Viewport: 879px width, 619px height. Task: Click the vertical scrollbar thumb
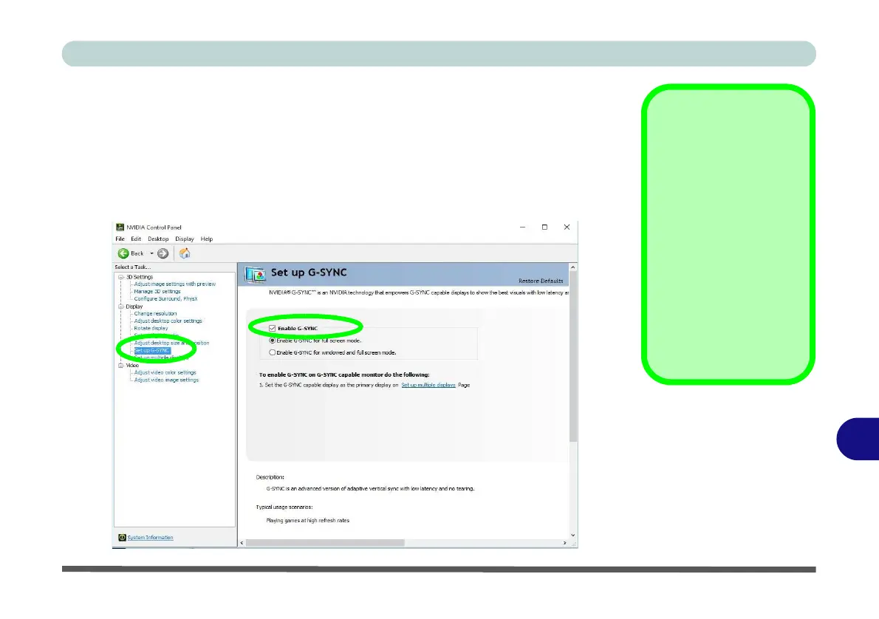573,357
